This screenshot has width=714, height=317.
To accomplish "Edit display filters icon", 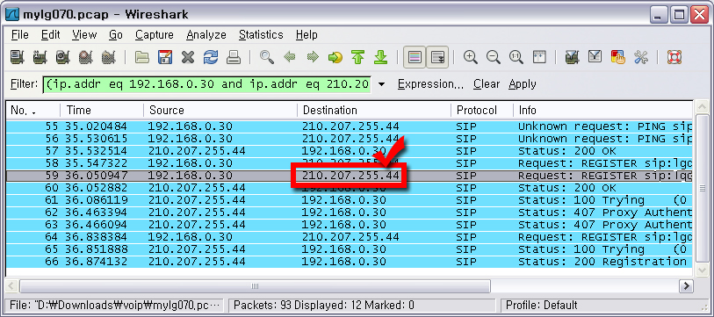I will [595, 57].
